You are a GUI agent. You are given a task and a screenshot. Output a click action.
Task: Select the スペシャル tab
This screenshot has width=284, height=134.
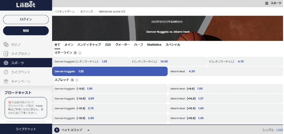(x=173, y=44)
